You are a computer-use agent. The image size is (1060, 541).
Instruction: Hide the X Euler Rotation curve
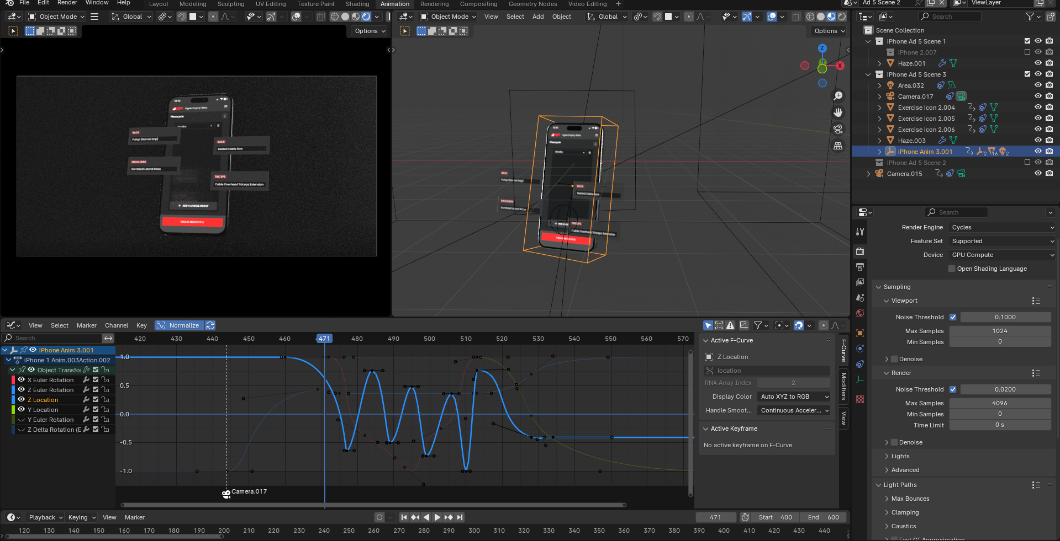(22, 379)
